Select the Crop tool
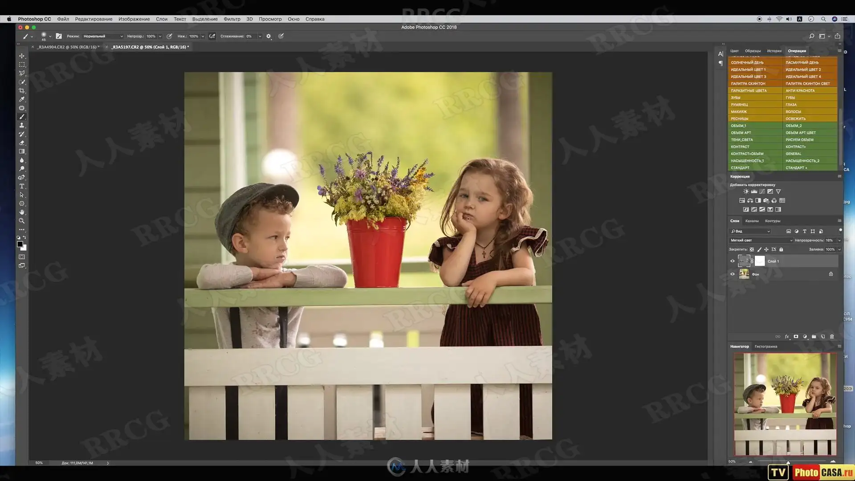This screenshot has width=855, height=481. tap(21, 90)
